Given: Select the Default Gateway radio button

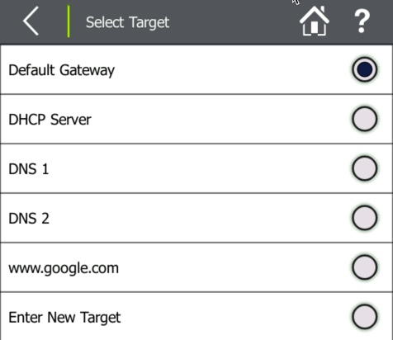Looking at the screenshot, I should point(364,69).
